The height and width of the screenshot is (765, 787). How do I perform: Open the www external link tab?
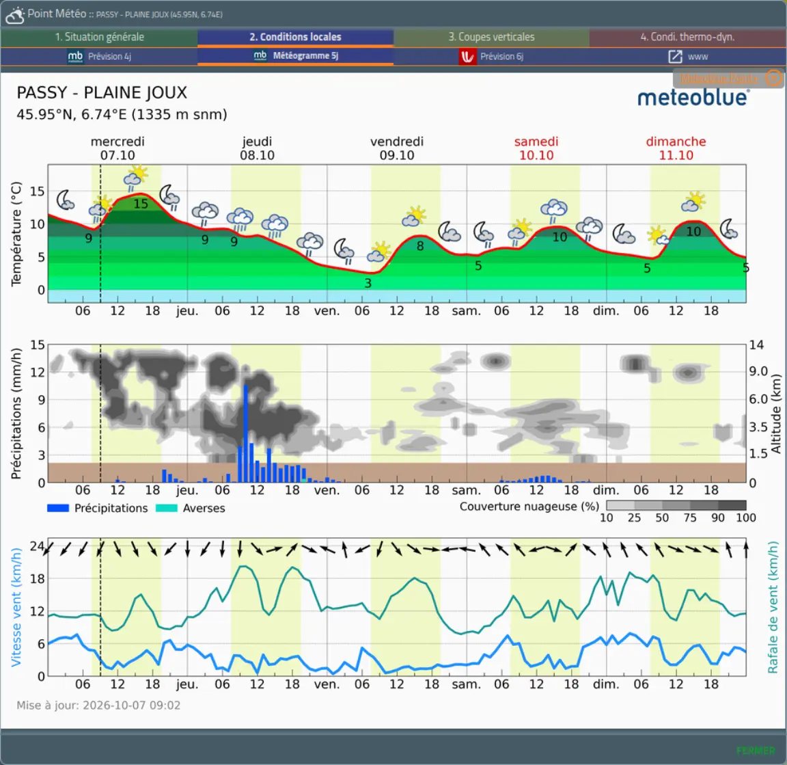tap(688, 56)
